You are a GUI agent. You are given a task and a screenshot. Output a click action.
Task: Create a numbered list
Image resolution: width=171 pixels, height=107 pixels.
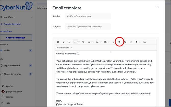click(97, 42)
